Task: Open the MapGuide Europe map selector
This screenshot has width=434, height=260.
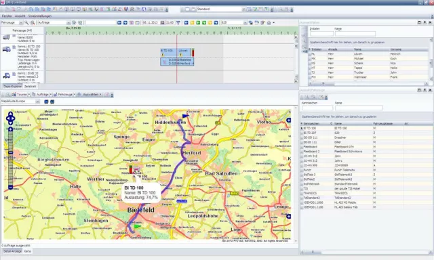Action: (20, 102)
